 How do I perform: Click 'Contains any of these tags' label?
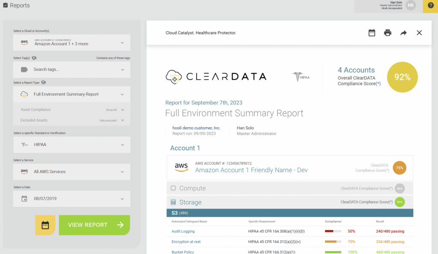coord(113,58)
